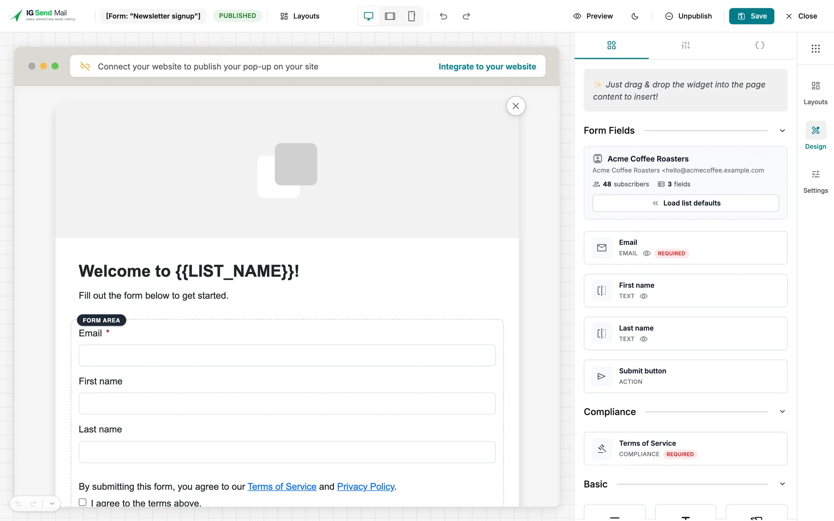Open the code braces tab
The height and width of the screenshot is (521, 834).
coord(760,45)
